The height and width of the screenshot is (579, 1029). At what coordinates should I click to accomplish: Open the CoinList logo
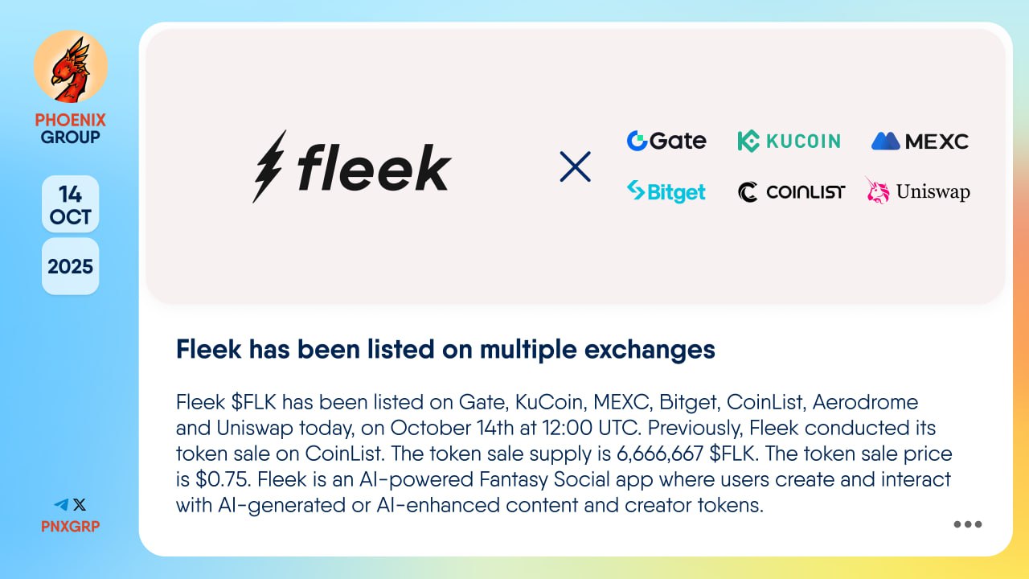point(791,192)
